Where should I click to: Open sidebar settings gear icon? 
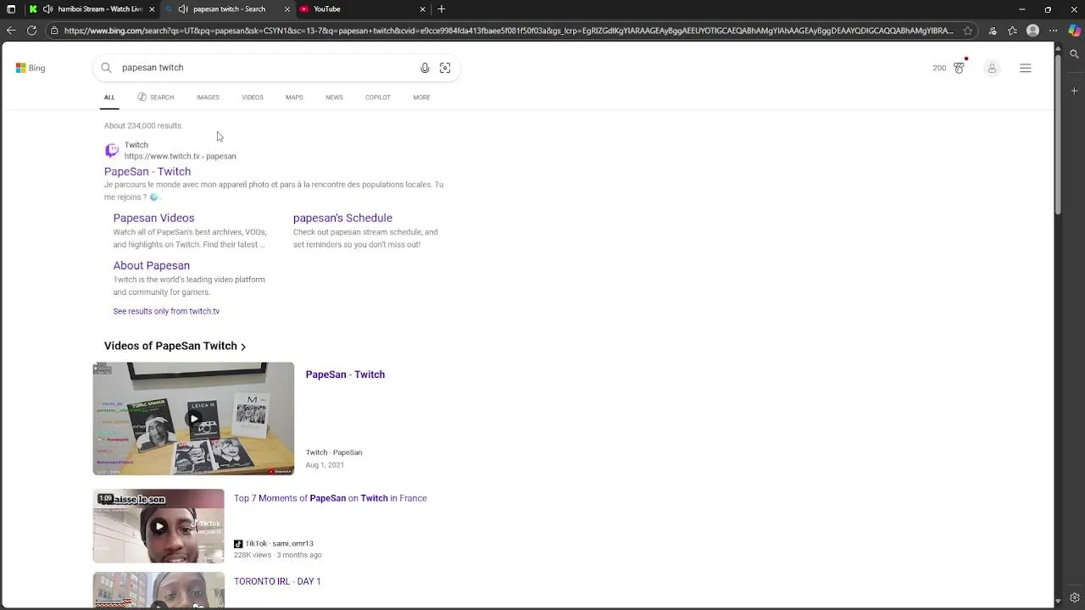(1074, 598)
